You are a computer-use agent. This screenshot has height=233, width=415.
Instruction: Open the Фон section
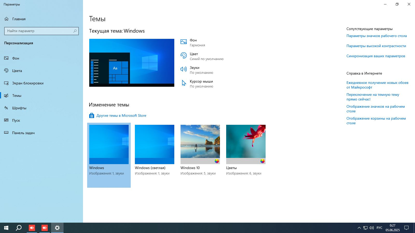tap(41, 58)
